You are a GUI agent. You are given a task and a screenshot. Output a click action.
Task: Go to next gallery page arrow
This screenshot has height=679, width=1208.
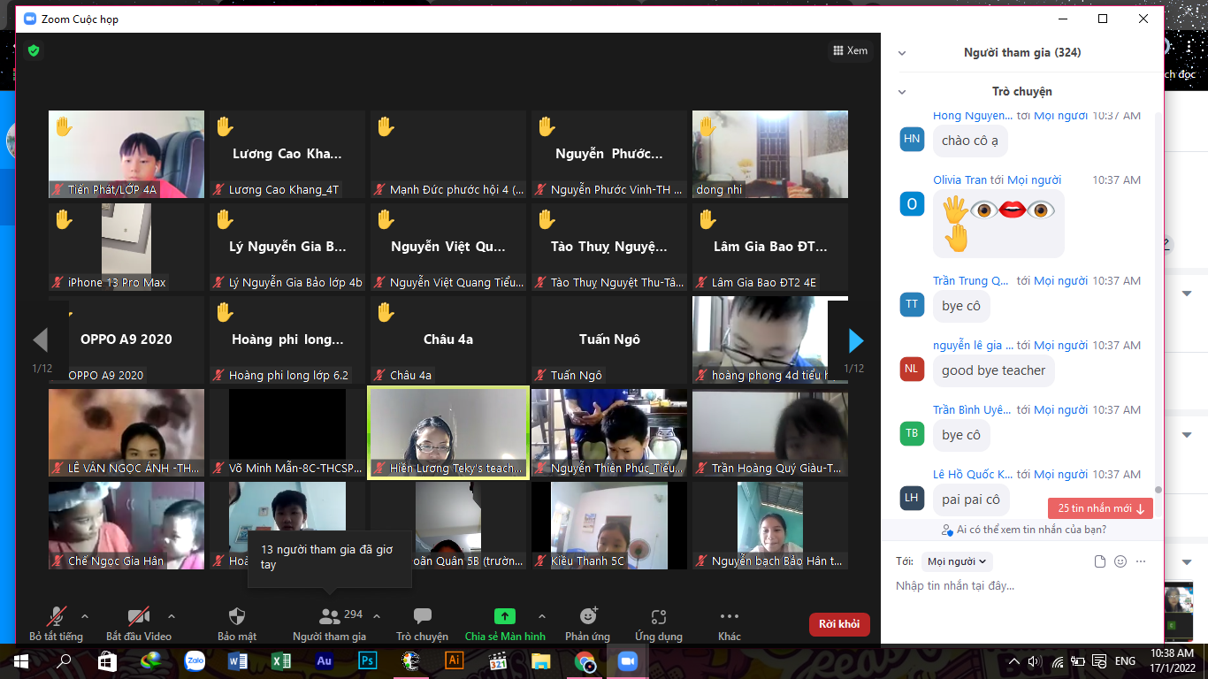855,339
